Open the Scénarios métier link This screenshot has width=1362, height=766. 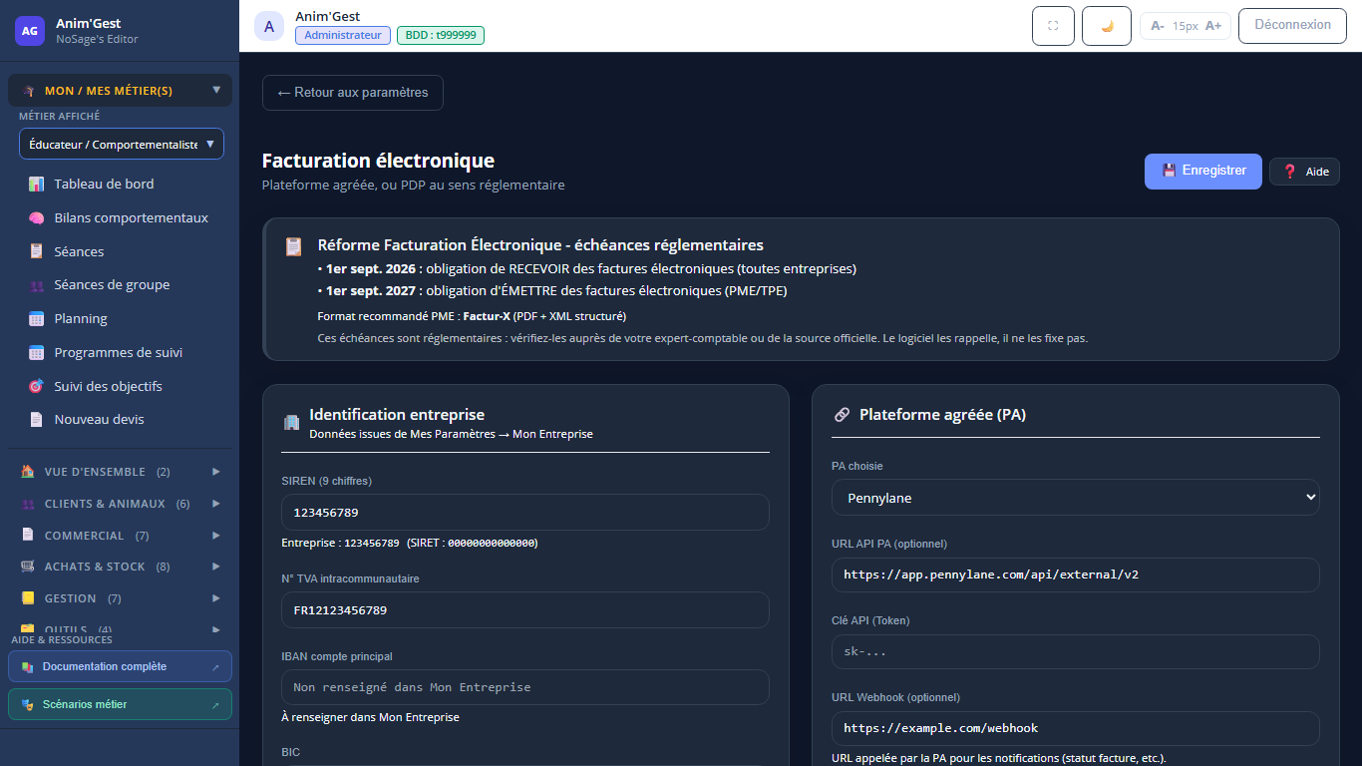[x=120, y=704]
